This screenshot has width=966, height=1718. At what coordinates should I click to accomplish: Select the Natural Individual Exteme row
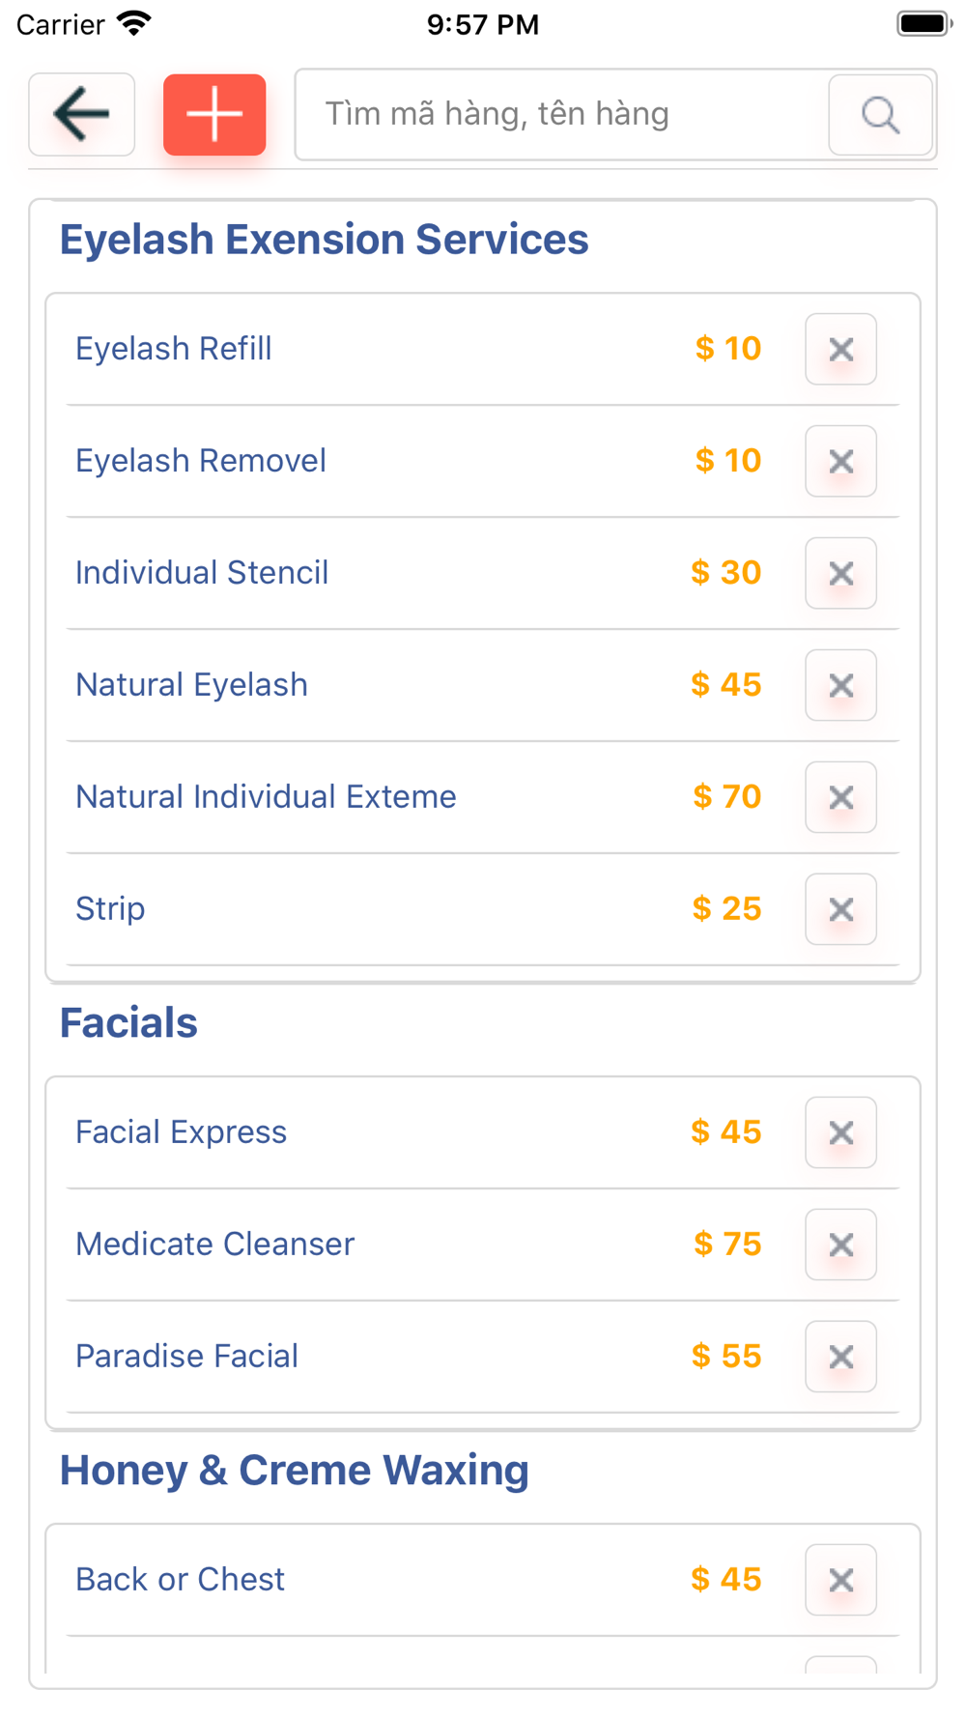coord(266,797)
